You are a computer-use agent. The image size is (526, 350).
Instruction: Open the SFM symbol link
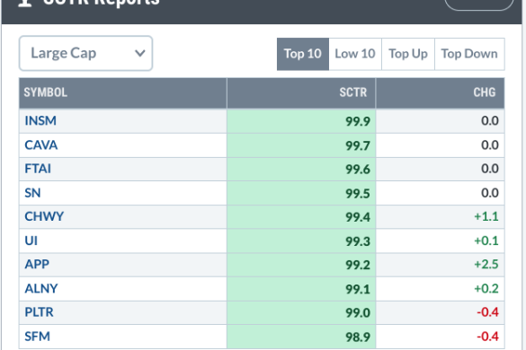pos(37,337)
